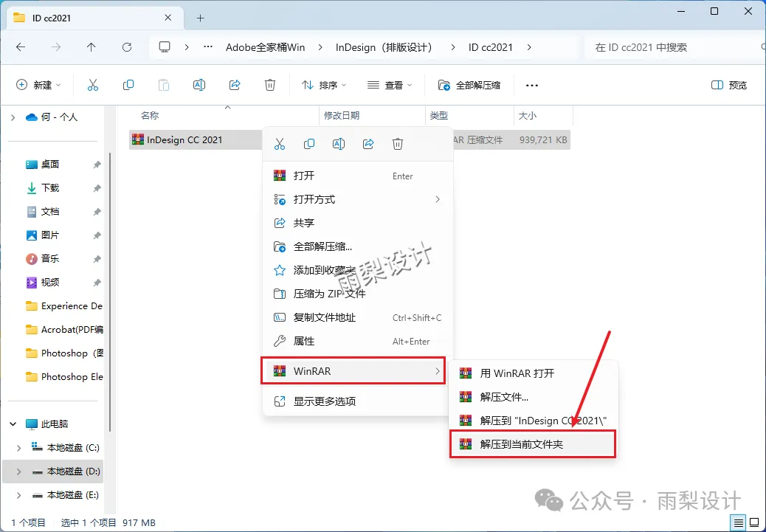Select 打开 in the context menu
The image size is (766, 532).
pyautogui.click(x=358, y=176)
